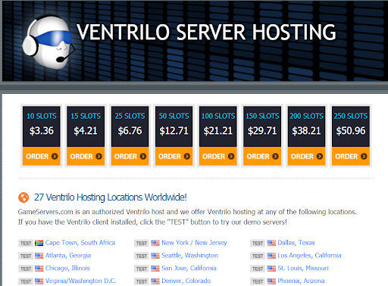Click the US flag next to San Jose, California
The image size is (388, 286).
[x=155, y=269]
